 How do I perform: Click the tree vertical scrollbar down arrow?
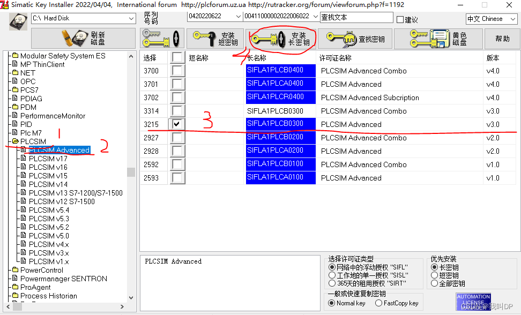coord(131,298)
